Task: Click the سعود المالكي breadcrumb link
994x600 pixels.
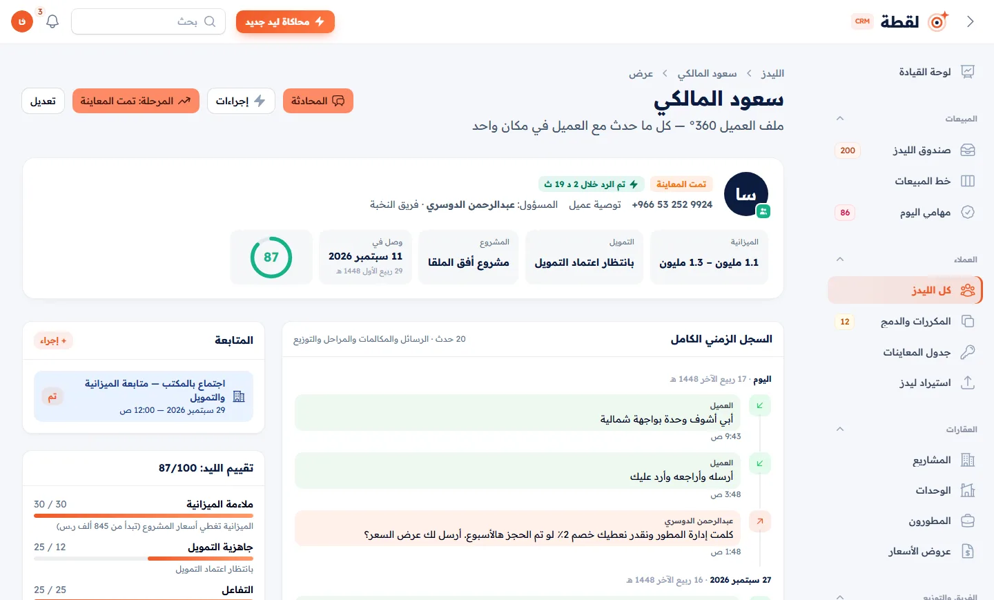Action: pos(707,73)
